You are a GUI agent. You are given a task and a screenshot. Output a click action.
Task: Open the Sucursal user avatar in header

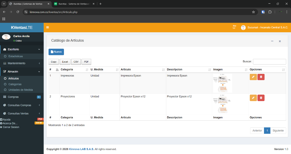243,27
